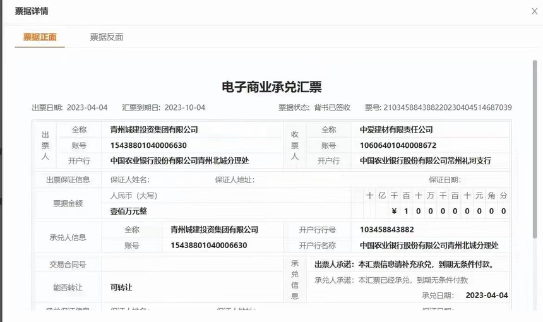Click the 票据详情 dialog heading

tap(32, 11)
